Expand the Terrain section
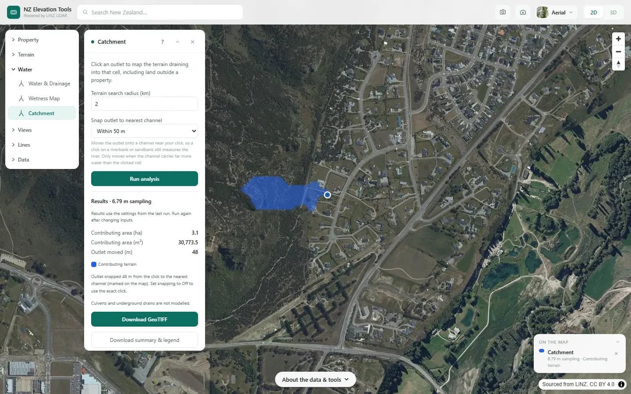 (42, 55)
